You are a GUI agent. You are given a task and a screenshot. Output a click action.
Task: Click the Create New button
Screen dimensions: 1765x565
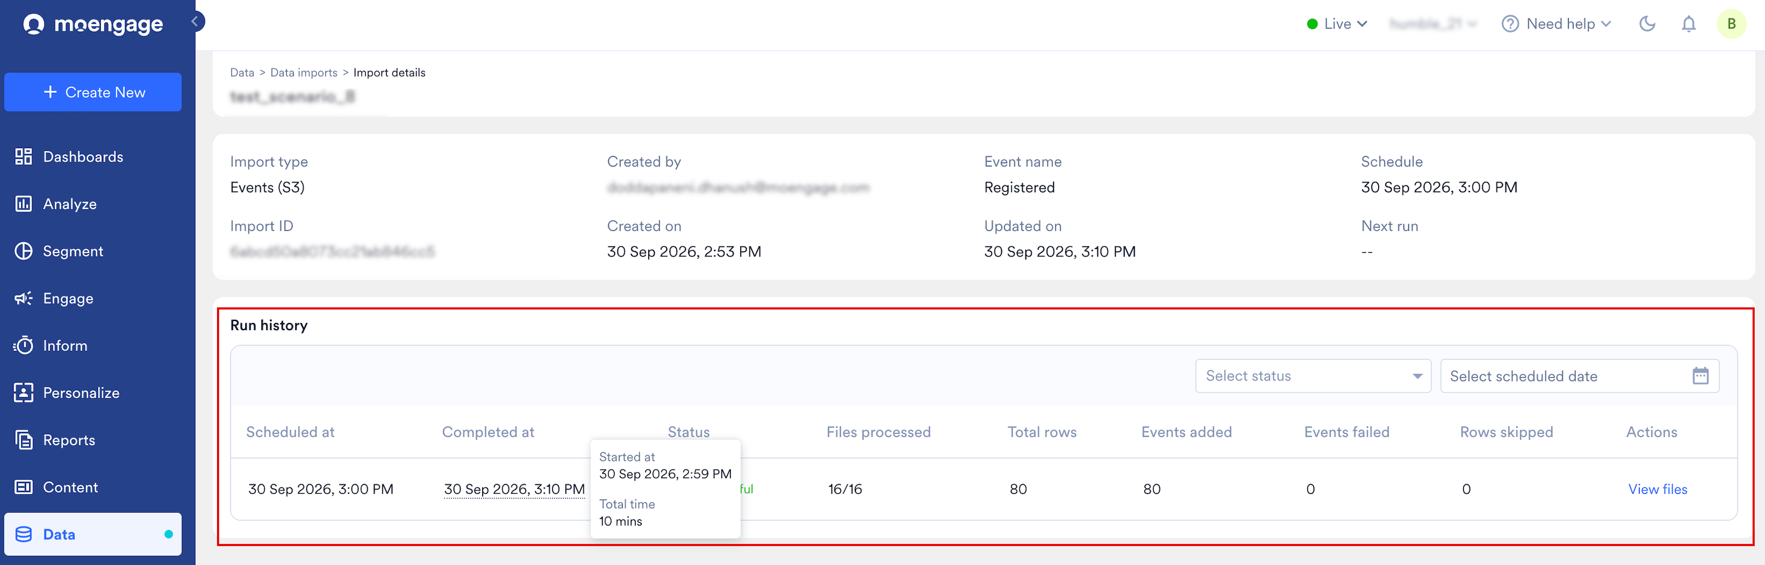(x=93, y=92)
